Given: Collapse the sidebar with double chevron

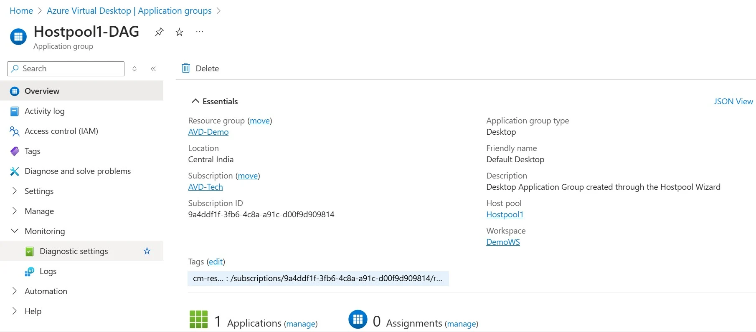Looking at the screenshot, I should [x=153, y=69].
